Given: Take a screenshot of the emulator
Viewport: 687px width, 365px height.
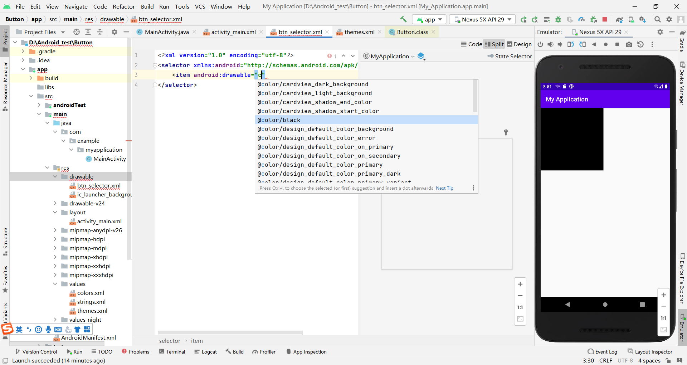Looking at the screenshot, I should [629, 44].
